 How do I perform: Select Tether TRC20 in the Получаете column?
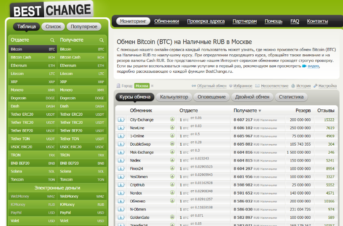click(x=82, y=122)
